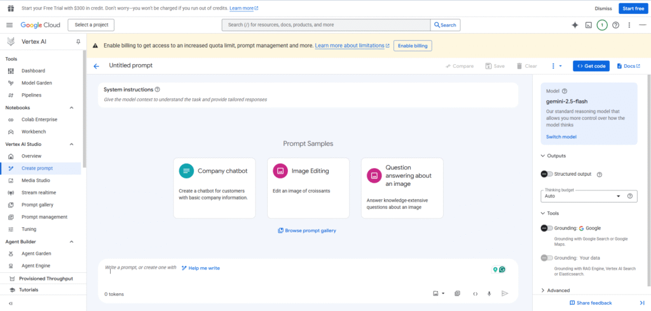Open insert media dropdown in prompt bar

point(439,294)
